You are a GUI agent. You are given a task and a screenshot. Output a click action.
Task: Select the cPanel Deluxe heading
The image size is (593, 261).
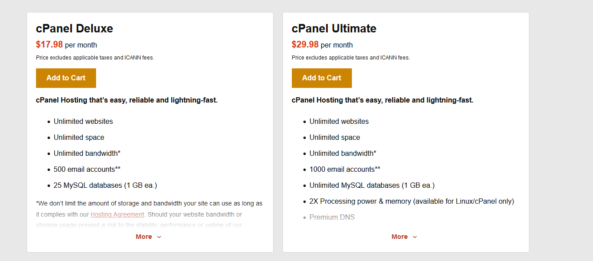coord(74,28)
